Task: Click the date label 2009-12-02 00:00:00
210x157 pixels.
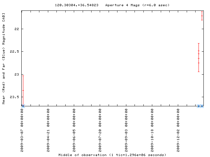Action: [x=178, y=130]
